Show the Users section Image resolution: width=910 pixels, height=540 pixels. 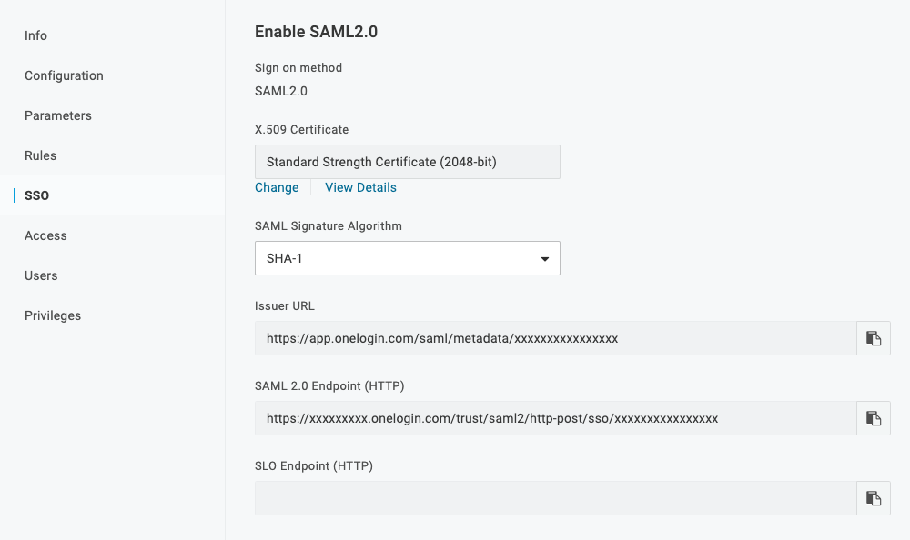pos(41,275)
